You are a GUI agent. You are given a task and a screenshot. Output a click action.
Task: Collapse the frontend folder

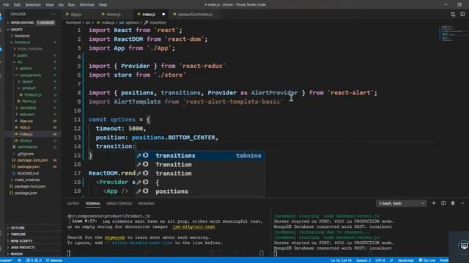(x=22, y=42)
